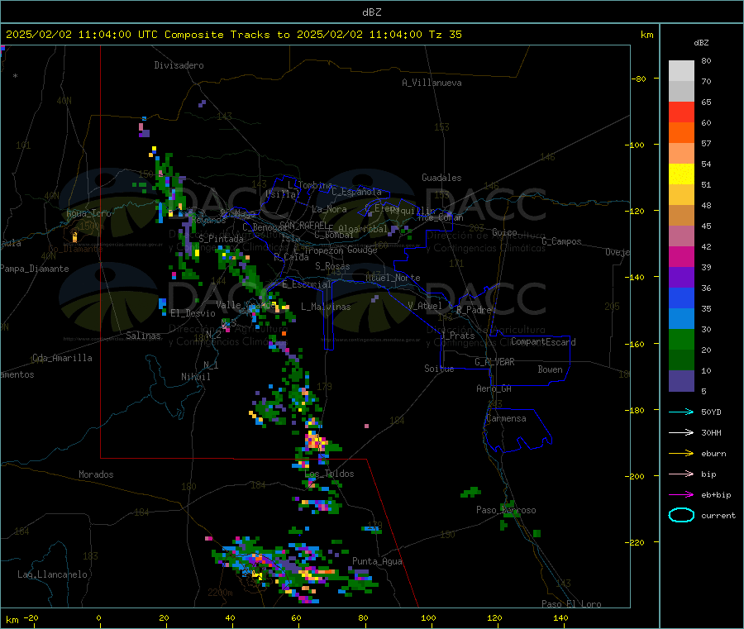This screenshot has height=629, width=744.
Task: Click the 'G_Campos' map label
Action: pyautogui.click(x=562, y=241)
